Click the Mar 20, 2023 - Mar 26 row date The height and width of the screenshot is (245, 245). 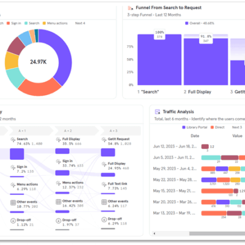point(175,202)
